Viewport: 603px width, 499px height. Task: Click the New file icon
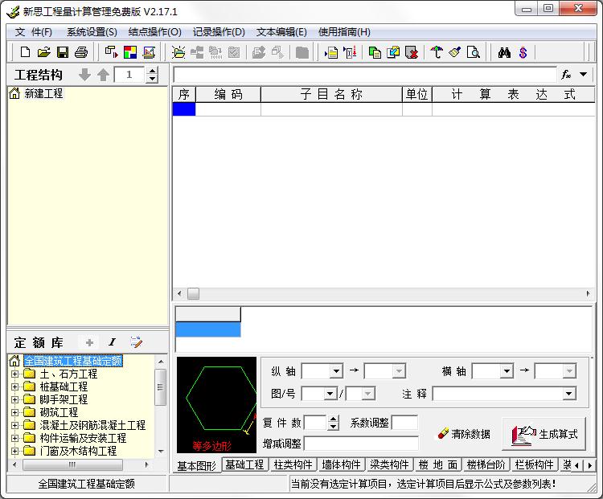[25, 53]
